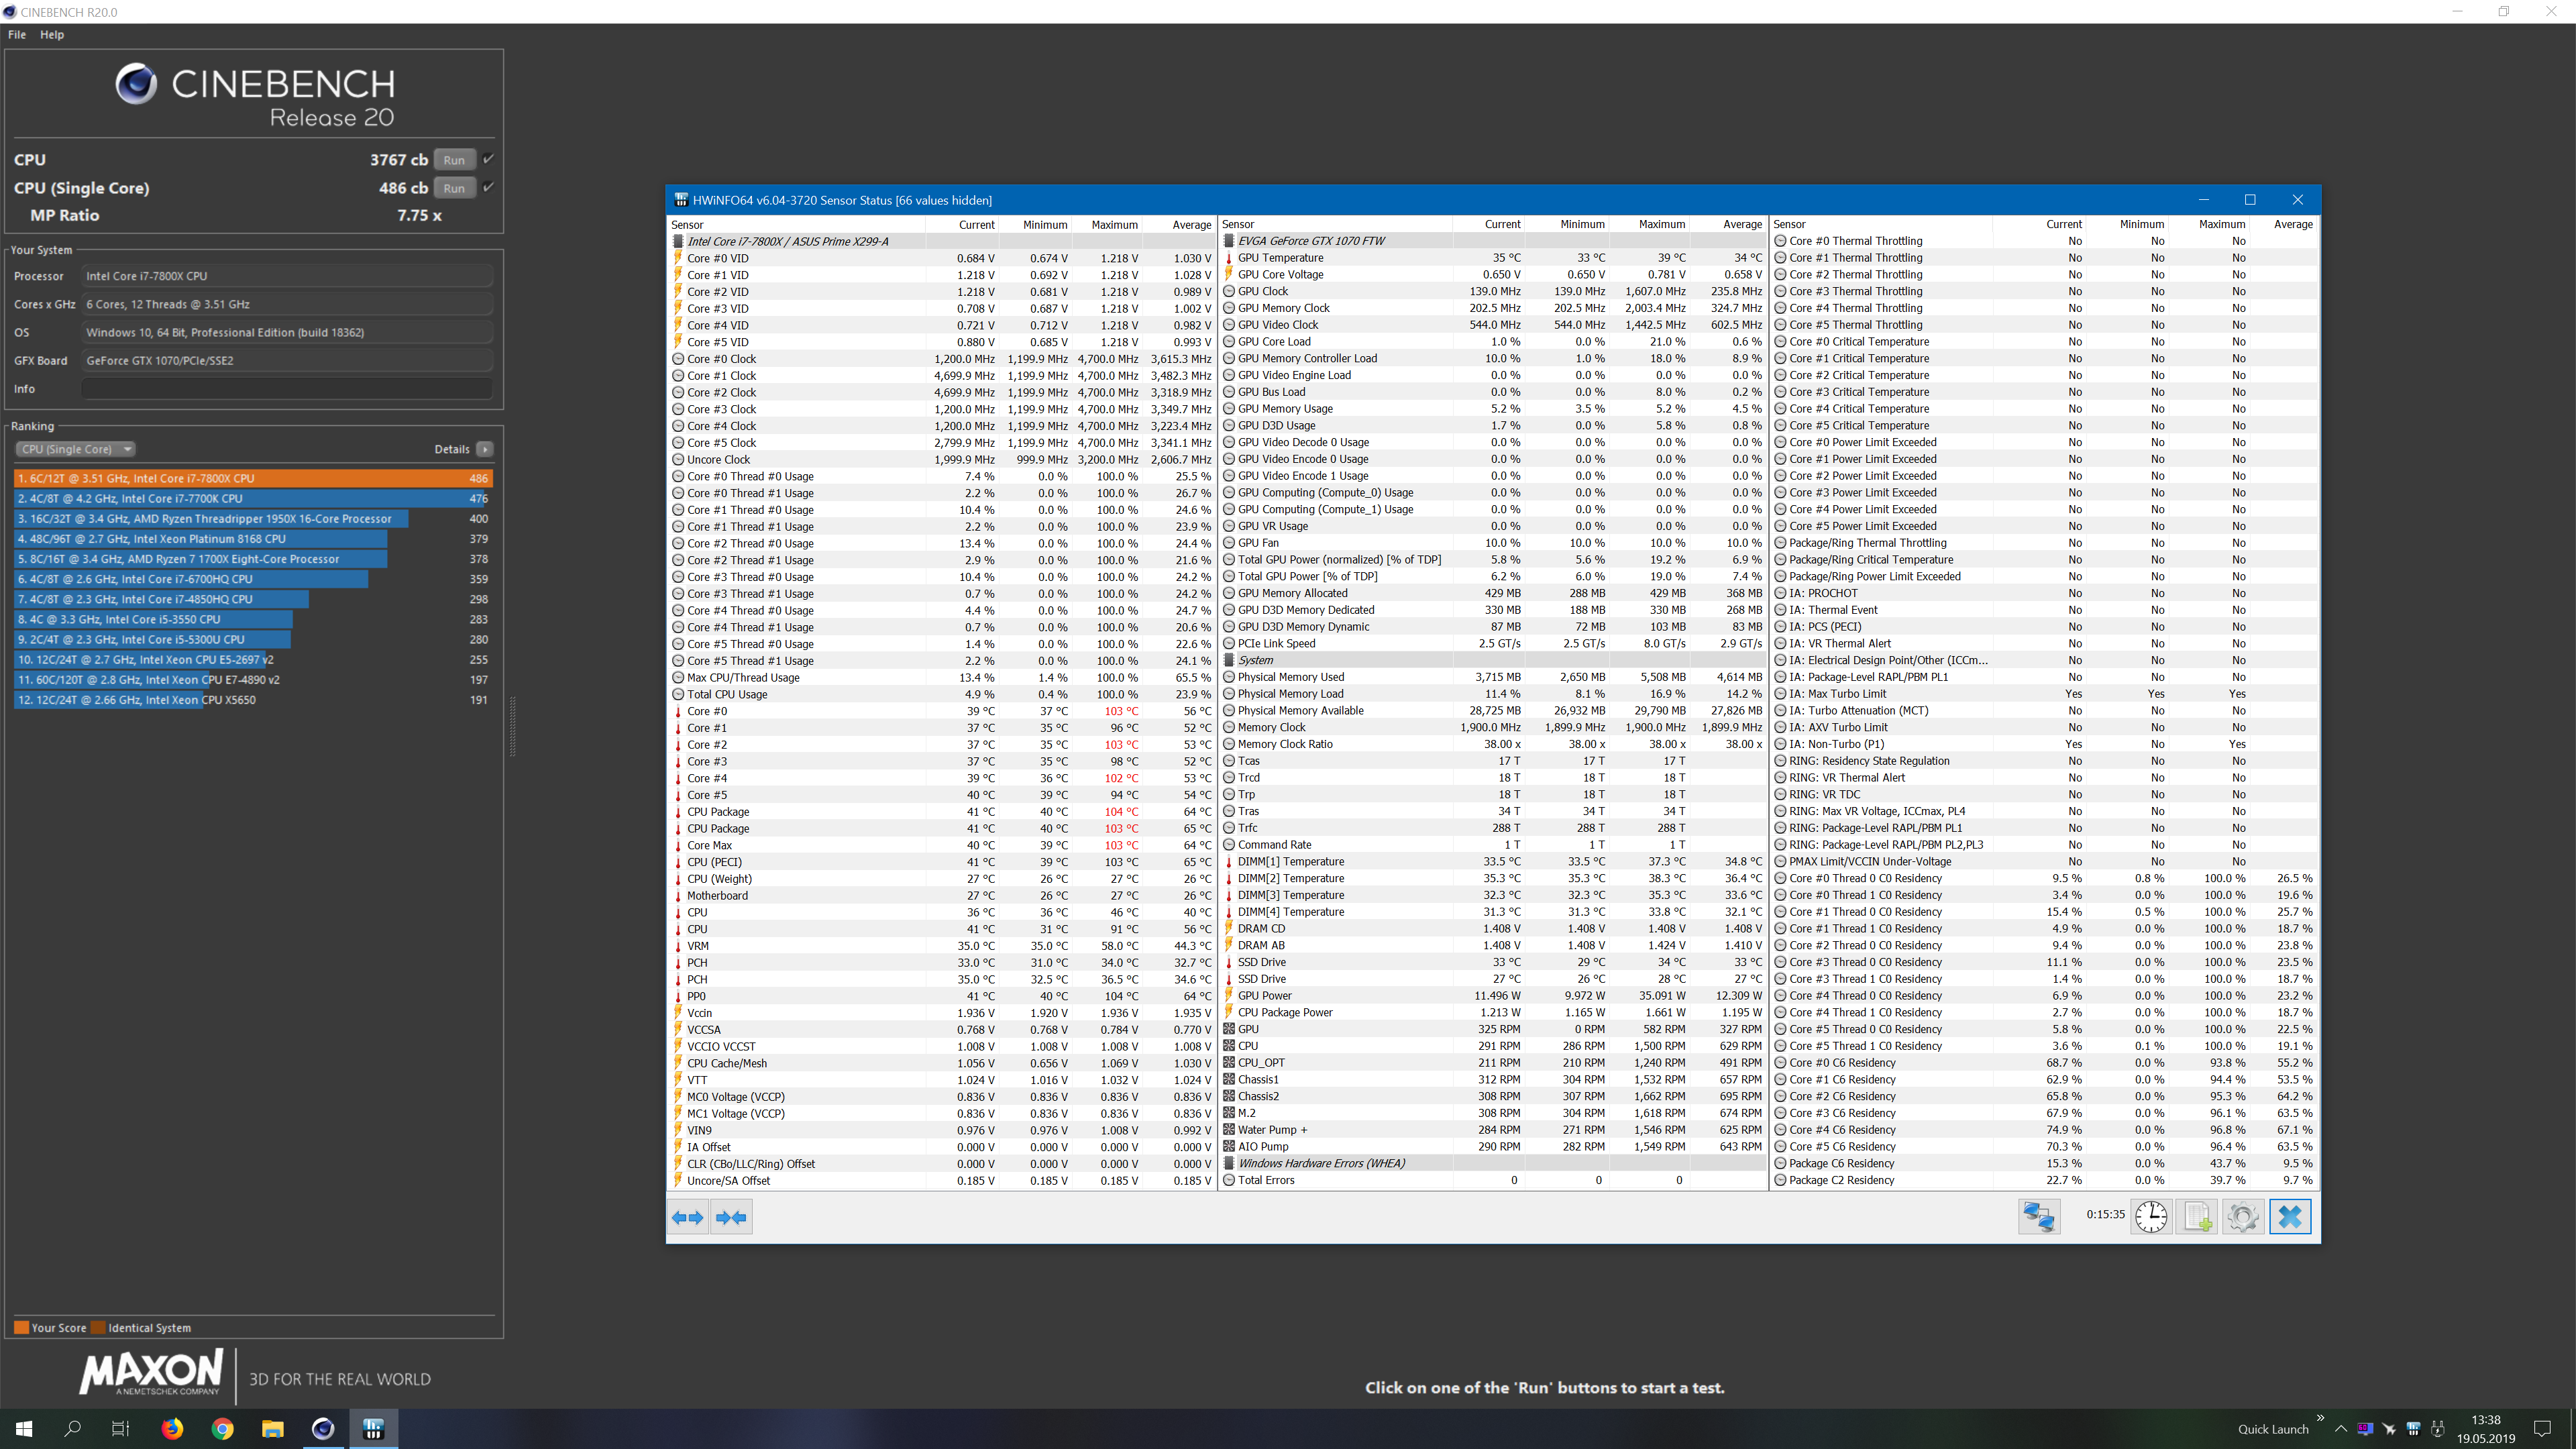Shrink sensor columns with inward arrows
The image size is (2576, 1449).
[x=731, y=1217]
